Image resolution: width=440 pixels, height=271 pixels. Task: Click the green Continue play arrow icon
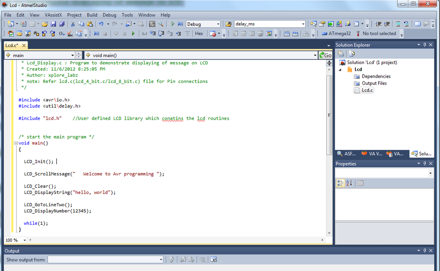[133, 33]
